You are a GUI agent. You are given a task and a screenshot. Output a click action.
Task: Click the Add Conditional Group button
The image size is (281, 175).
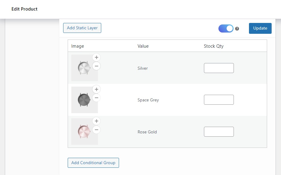pos(93,163)
